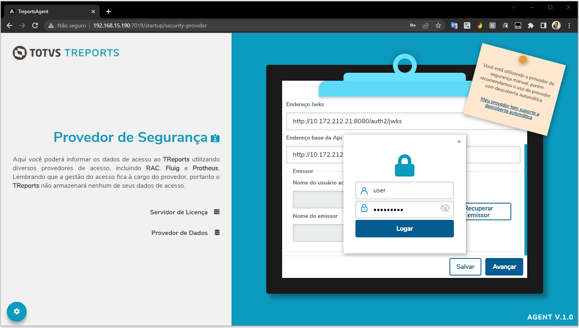Click the Salvar button
Image resolution: width=579 pixels, height=328 pixels.
(x=465, y=267)
